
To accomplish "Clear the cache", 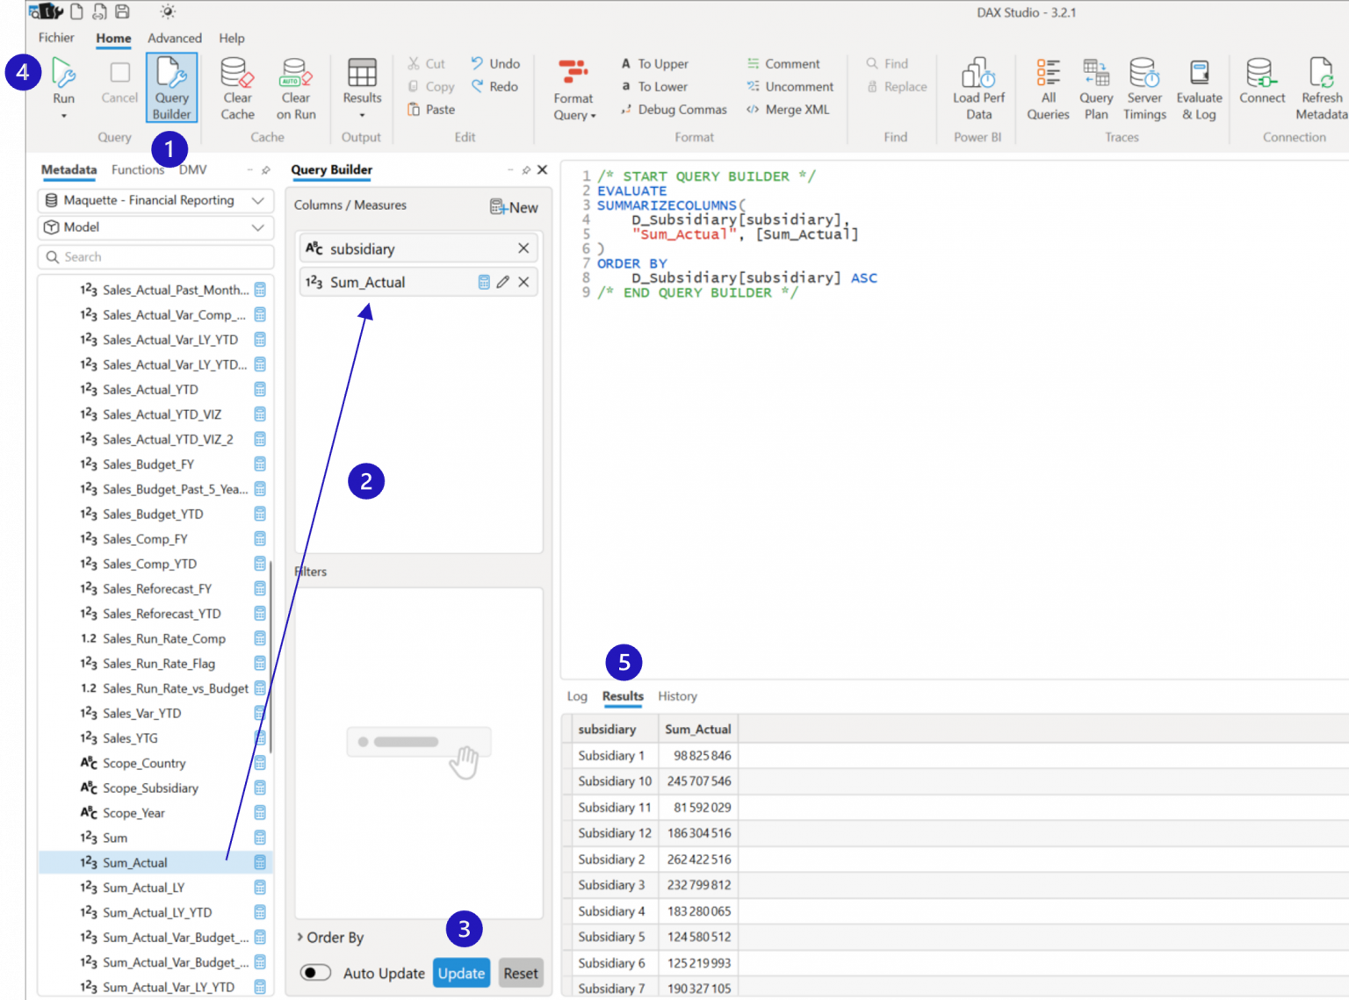I will [x=236, y=87].
